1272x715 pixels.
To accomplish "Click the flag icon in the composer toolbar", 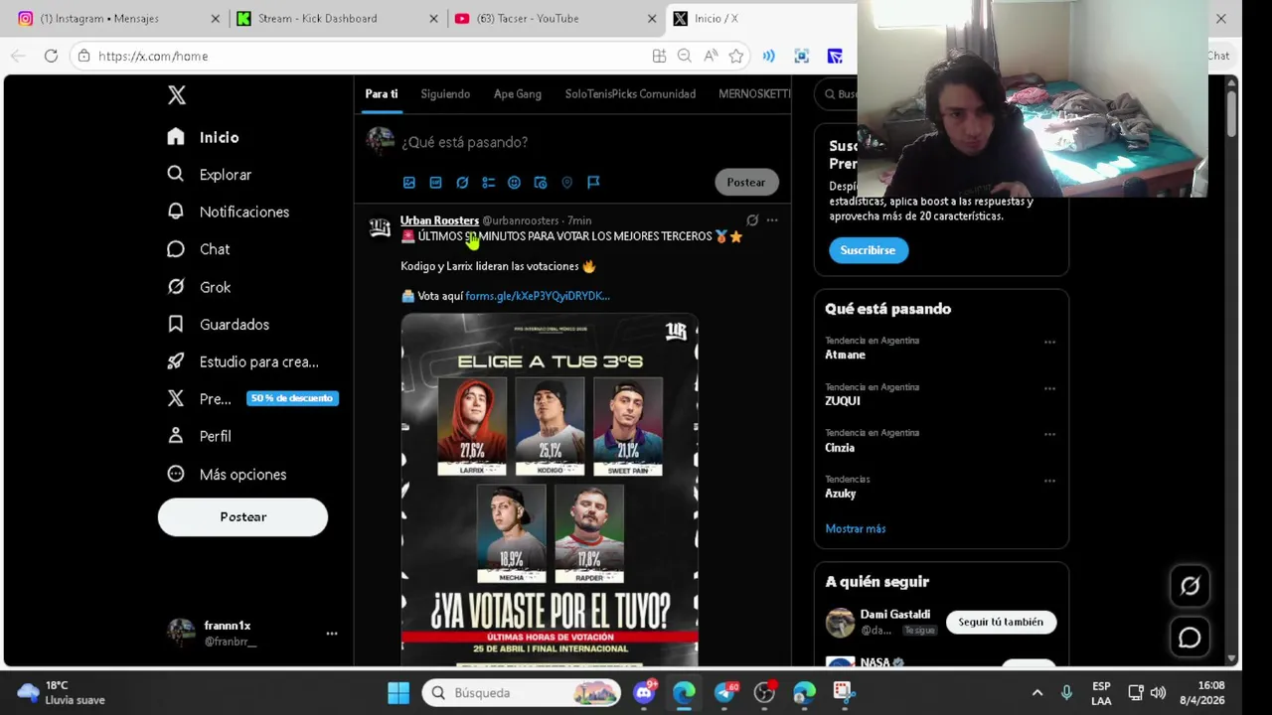I will pos(593,183).
